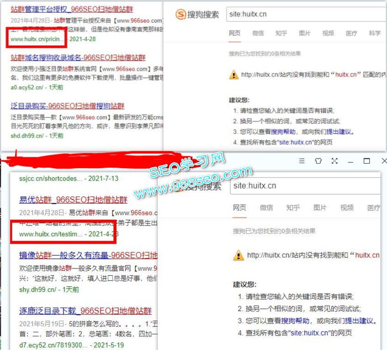Select 医疗 tab in lower Sogou window
The image size is (387, 350).
click(373, 207)
